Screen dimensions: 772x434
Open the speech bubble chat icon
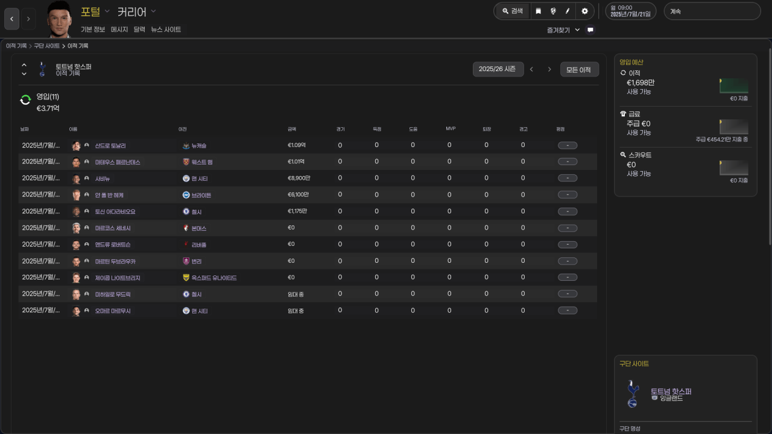click(x=590, y=30)
